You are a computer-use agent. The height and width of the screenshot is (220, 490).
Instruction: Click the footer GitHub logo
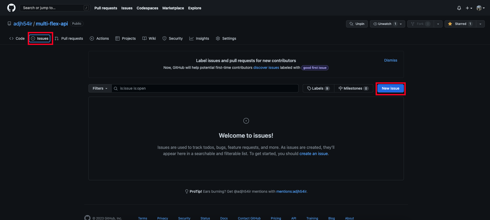[87, 218]
